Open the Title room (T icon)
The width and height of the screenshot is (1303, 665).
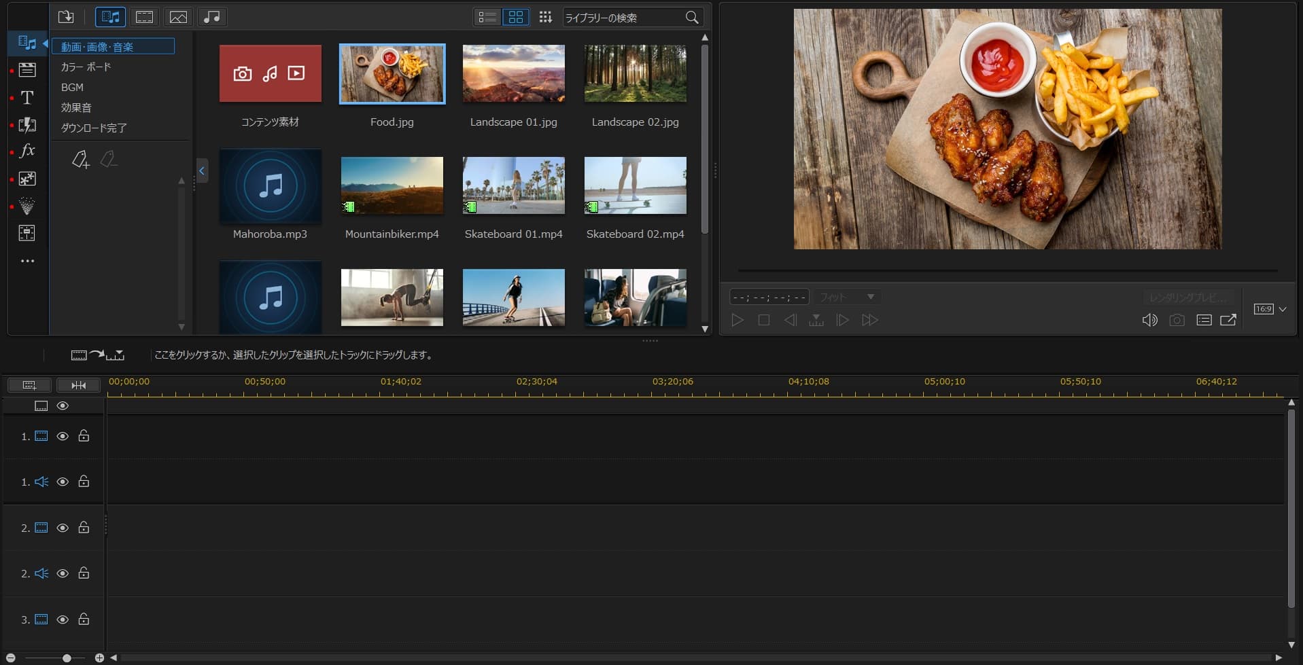click(x=27, y=98)
